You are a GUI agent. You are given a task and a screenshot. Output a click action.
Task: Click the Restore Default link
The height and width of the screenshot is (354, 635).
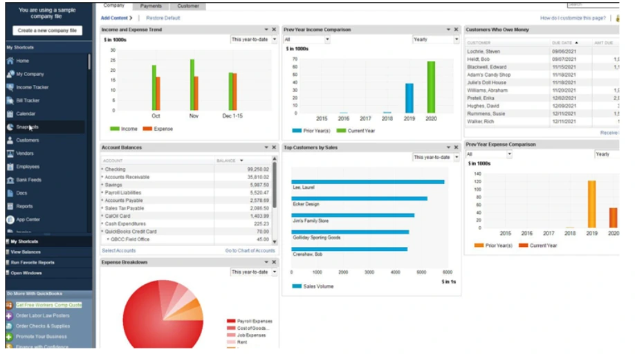coord(163,18)
